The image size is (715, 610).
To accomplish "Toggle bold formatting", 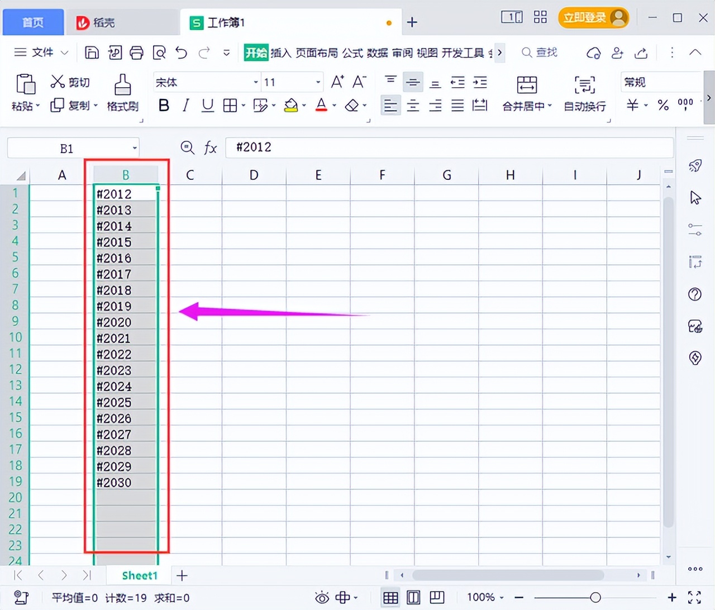I will pyautogui.click(x=164, y=105).
